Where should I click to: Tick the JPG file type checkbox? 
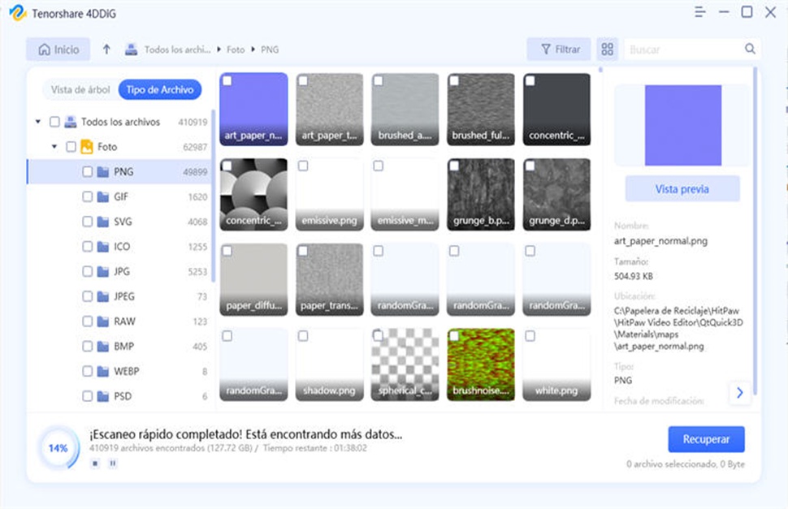[x=88, y=272]
